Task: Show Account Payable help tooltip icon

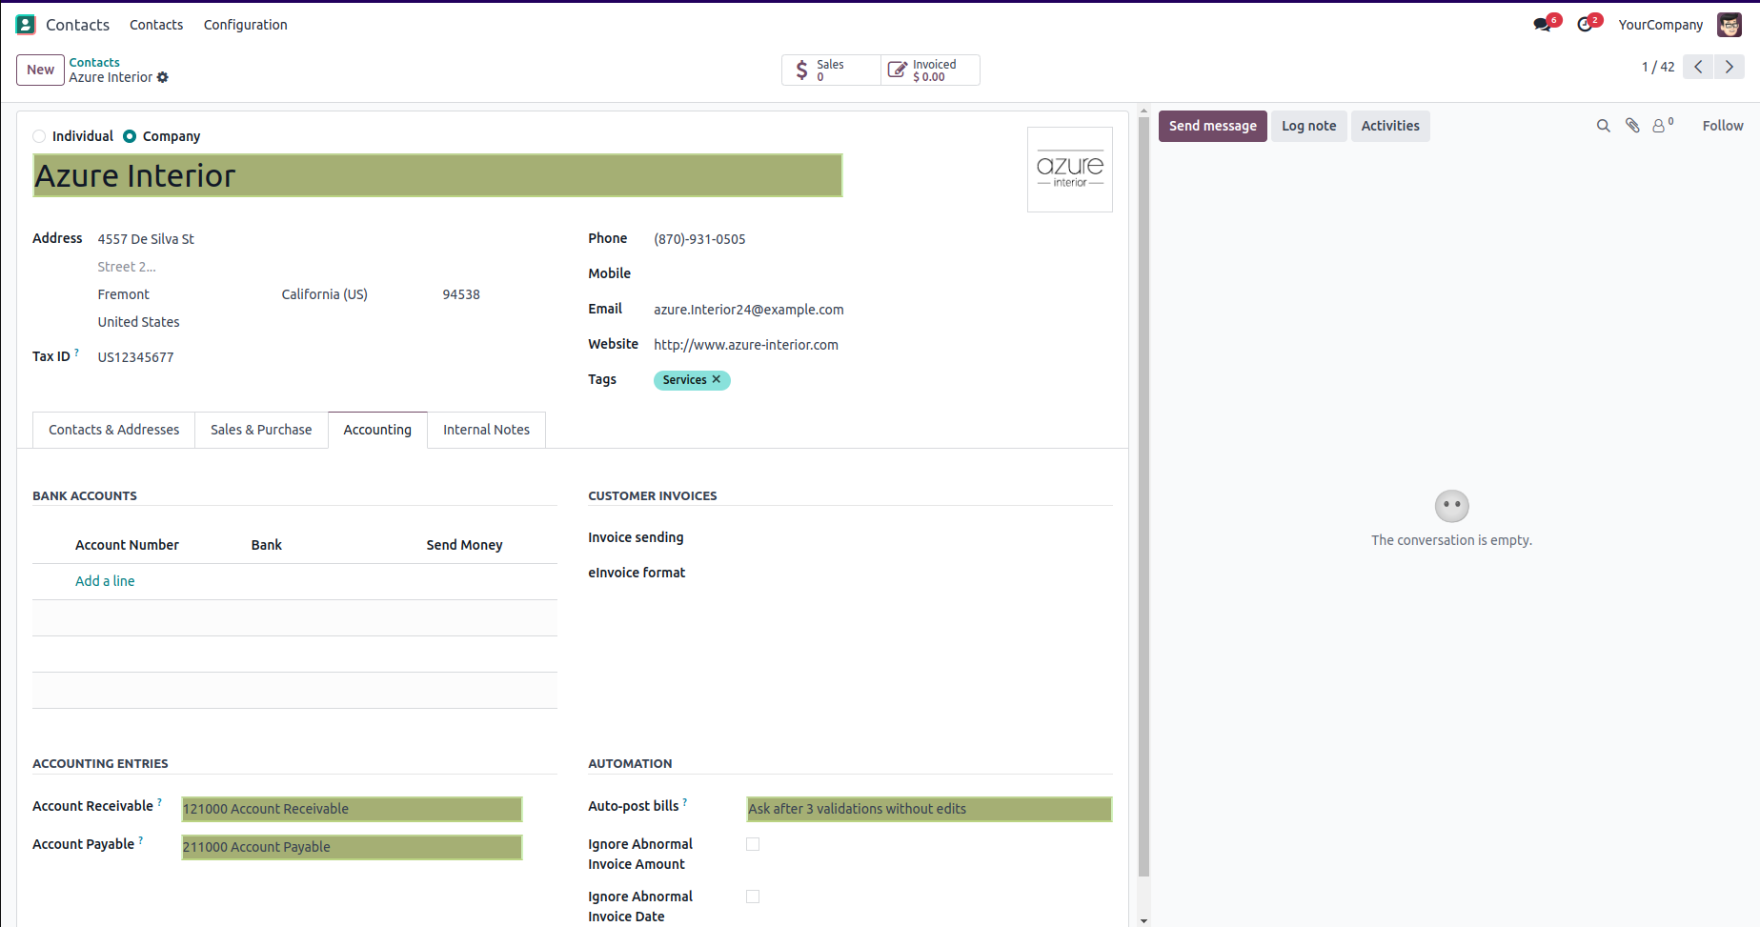Action: [141, 840]
